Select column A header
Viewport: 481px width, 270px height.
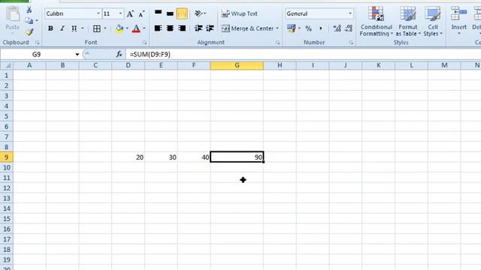click(29, 65)
